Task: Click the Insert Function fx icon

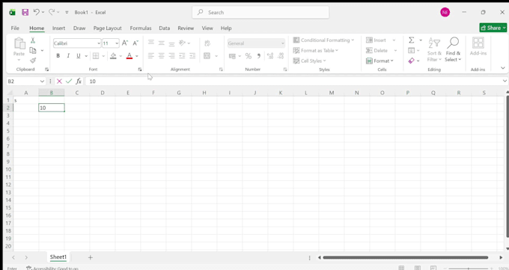Action: [x=79, y=81]
